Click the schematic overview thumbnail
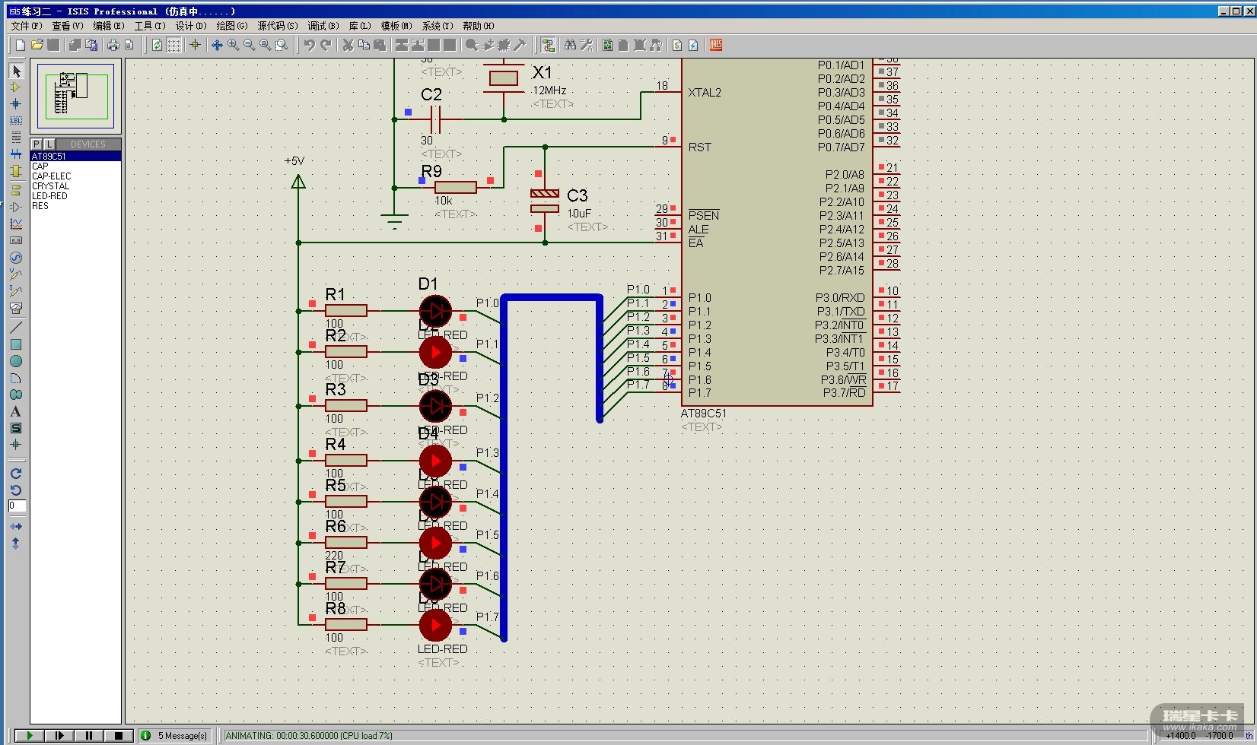The height and width of the screenshot is (745, 1257). coord(75,94)
